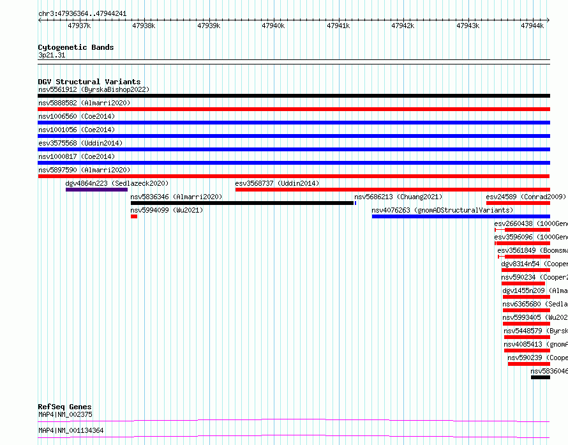Click the nsv590234 variant label
The width and height of the screenshot is (568, 445).
535,277
